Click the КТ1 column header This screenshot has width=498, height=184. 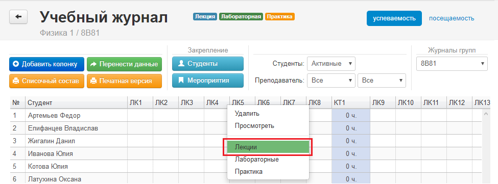pyautogui.click(x=351, y=102)
